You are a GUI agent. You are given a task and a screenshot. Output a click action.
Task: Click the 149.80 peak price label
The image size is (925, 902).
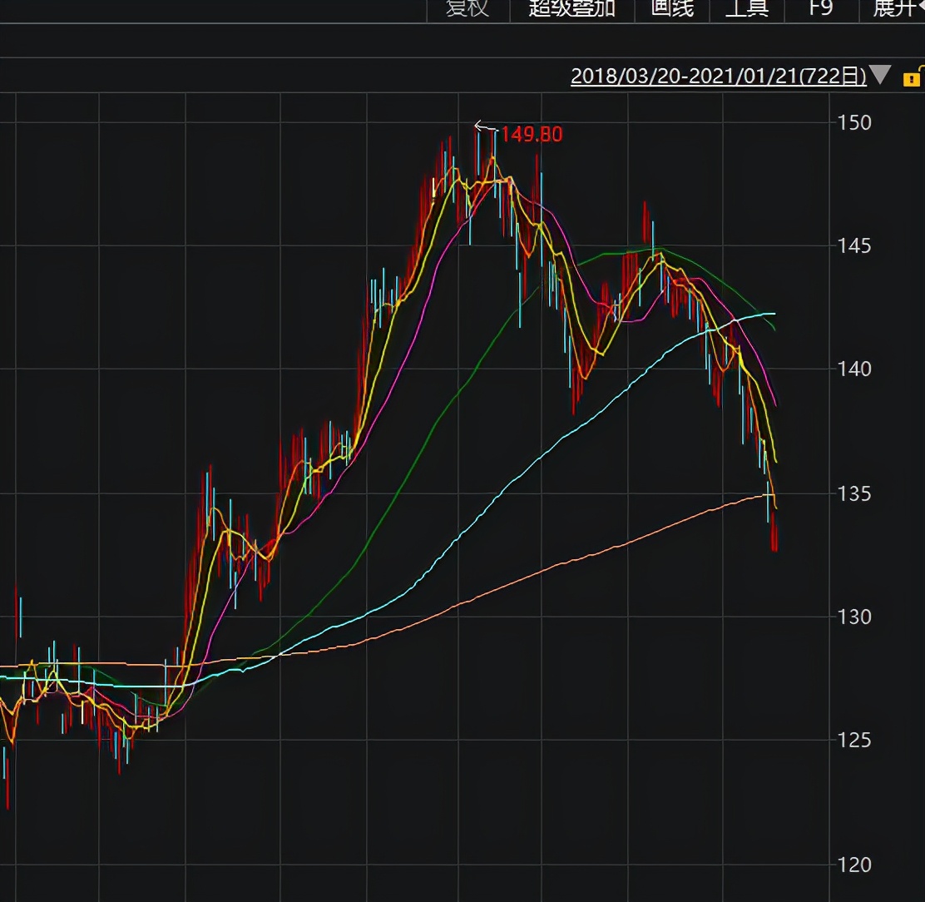coord(532,134)
